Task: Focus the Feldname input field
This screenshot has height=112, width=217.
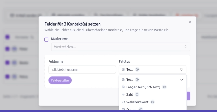Action: (82, 69)
